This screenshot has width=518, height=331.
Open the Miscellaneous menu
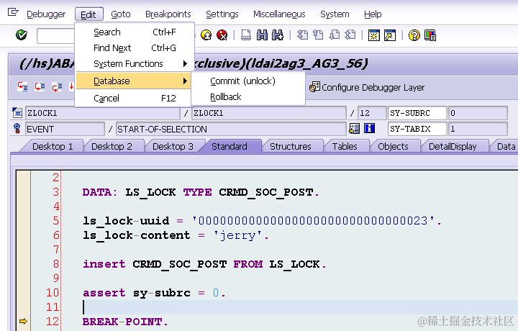279,14
